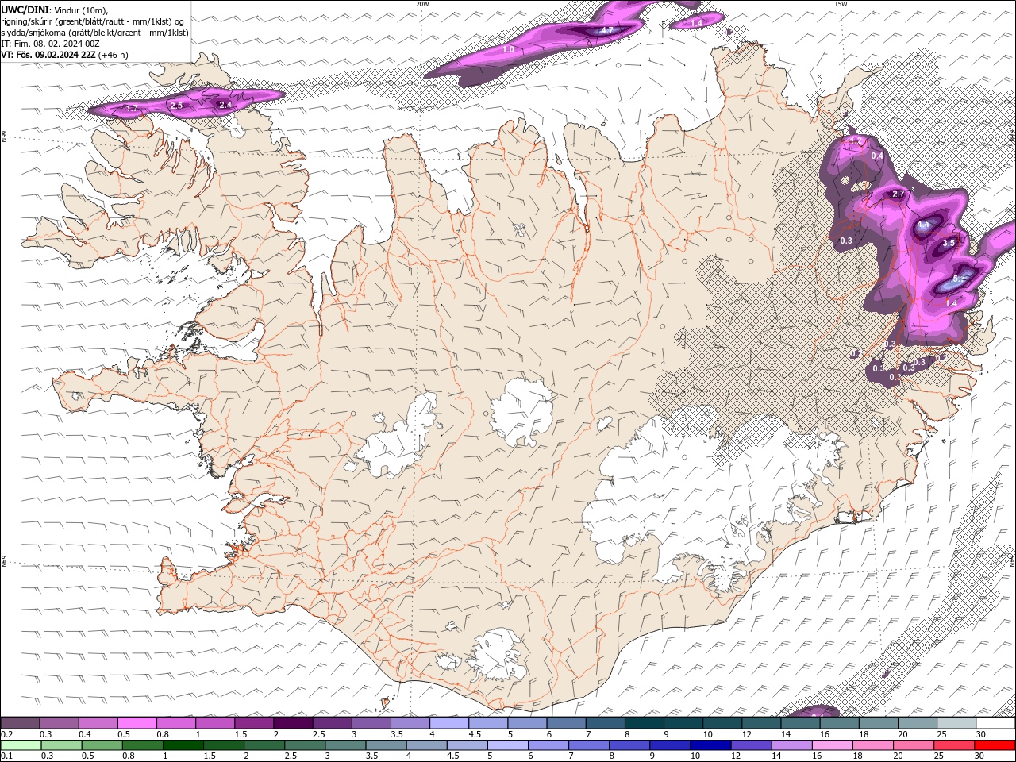Click the 0.4 value in the northeast snow area

click(877, 156)
